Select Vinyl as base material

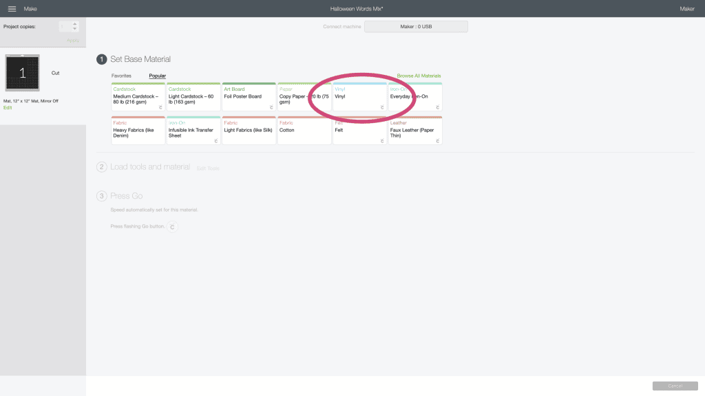(x=359, y=96)
